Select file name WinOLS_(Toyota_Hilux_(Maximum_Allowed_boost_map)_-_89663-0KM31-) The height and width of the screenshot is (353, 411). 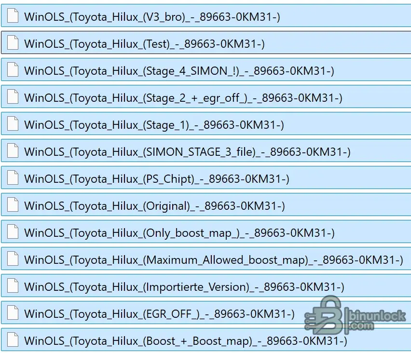pos(214,260)
